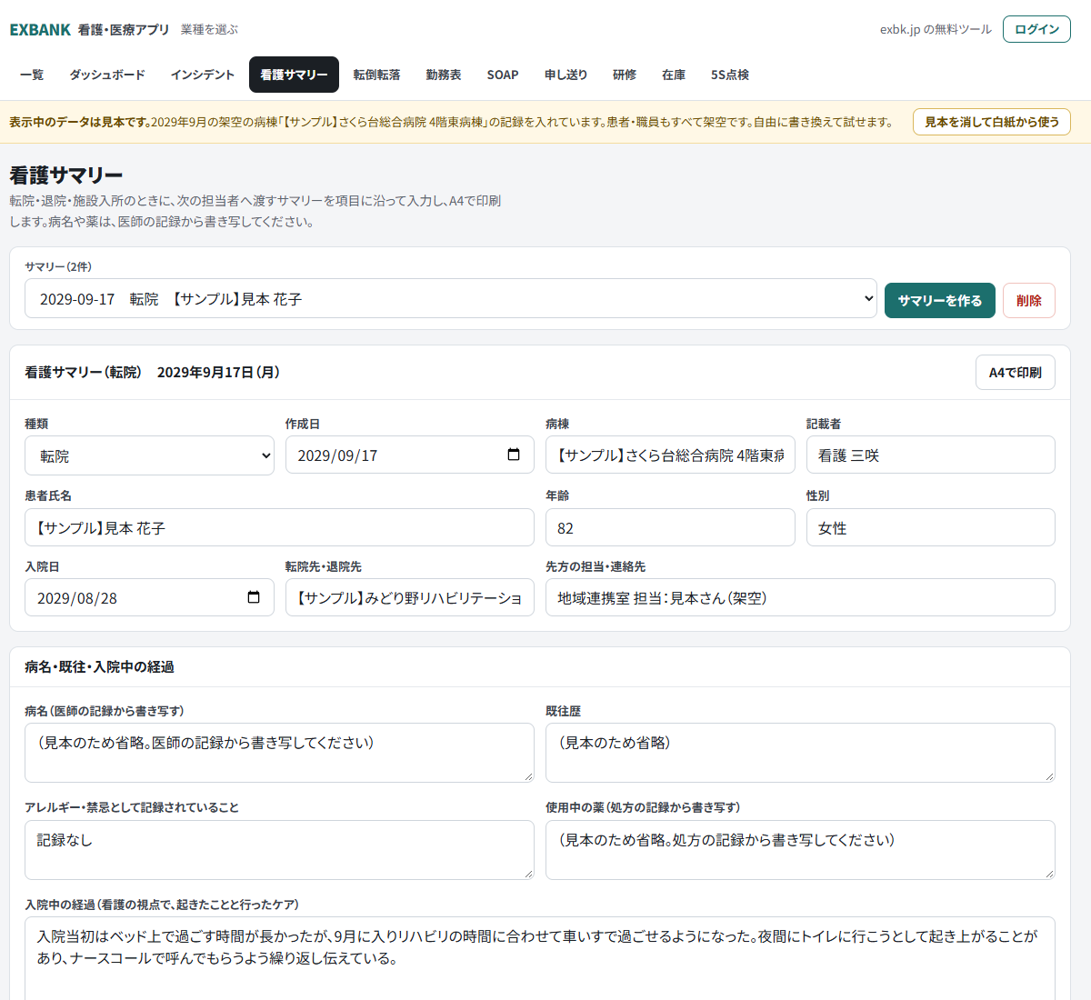Focus the 作成日 date field
Screen dimensions: 1091x1000
(x=410, y=455)
